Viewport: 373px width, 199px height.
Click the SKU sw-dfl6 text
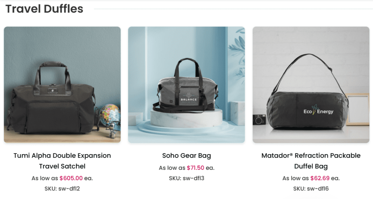pyautogui.click(x=311, y=188)
